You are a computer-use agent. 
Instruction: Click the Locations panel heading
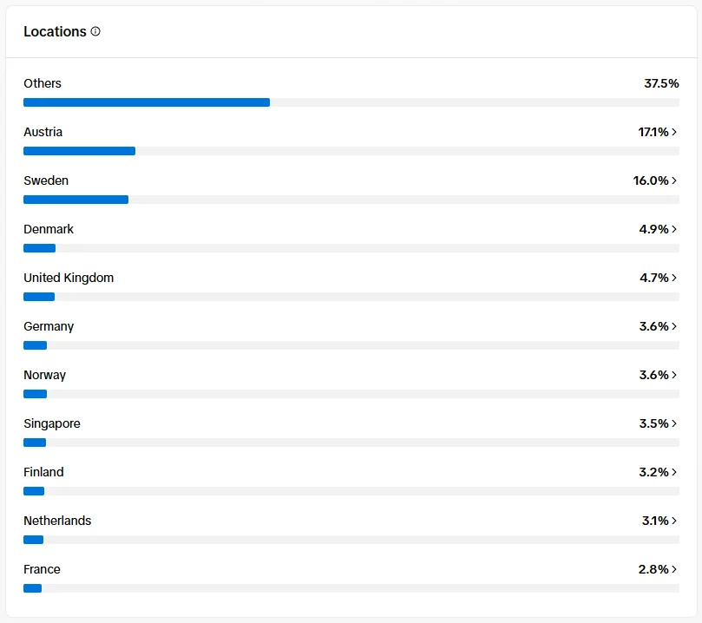(55, 31)
